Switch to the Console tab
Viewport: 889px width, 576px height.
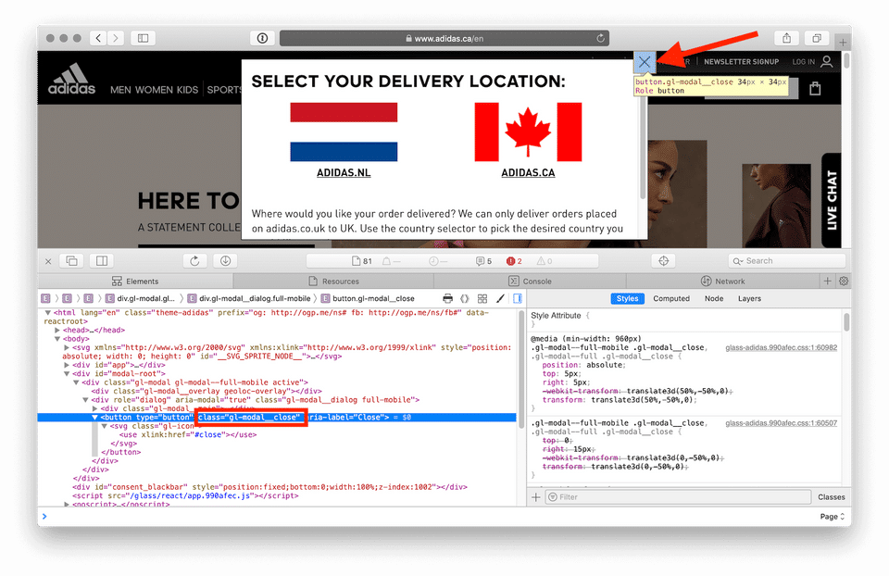[530, 282]
